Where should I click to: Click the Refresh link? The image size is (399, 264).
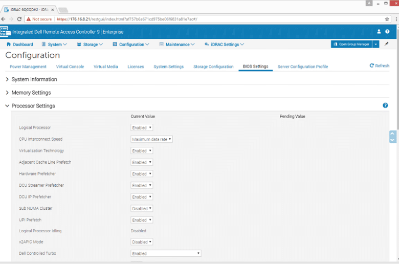click(380, 65)
